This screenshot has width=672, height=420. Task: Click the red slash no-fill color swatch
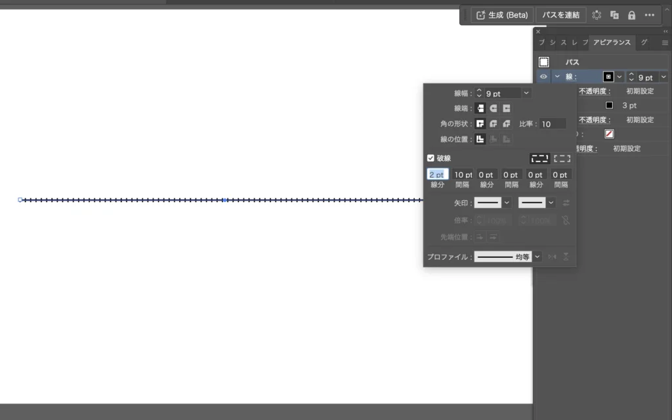coord(609,134)
